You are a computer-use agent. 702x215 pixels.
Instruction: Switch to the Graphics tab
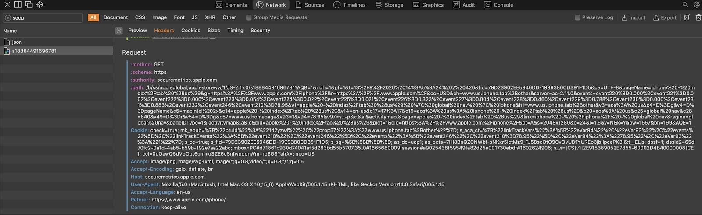428,5
